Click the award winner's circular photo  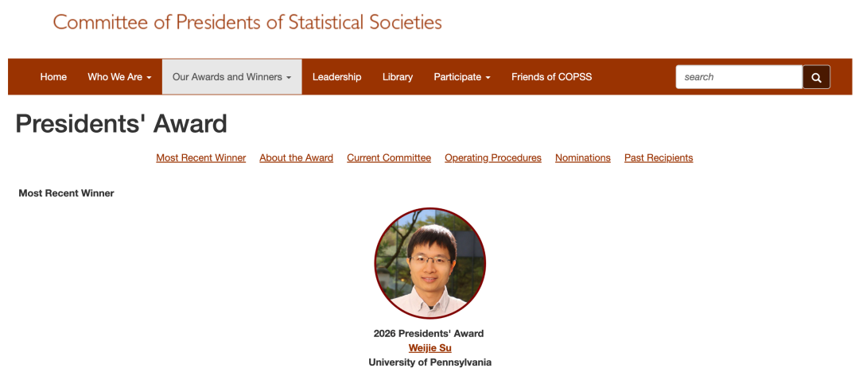(429, 263)
